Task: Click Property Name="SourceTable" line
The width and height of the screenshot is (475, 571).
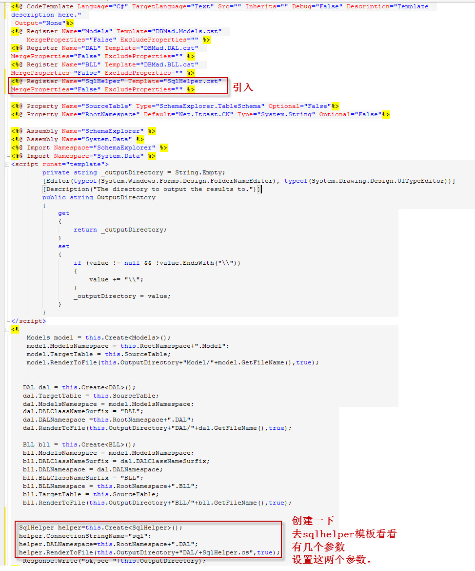Action: pyautogui.click(x=175, y=106)
